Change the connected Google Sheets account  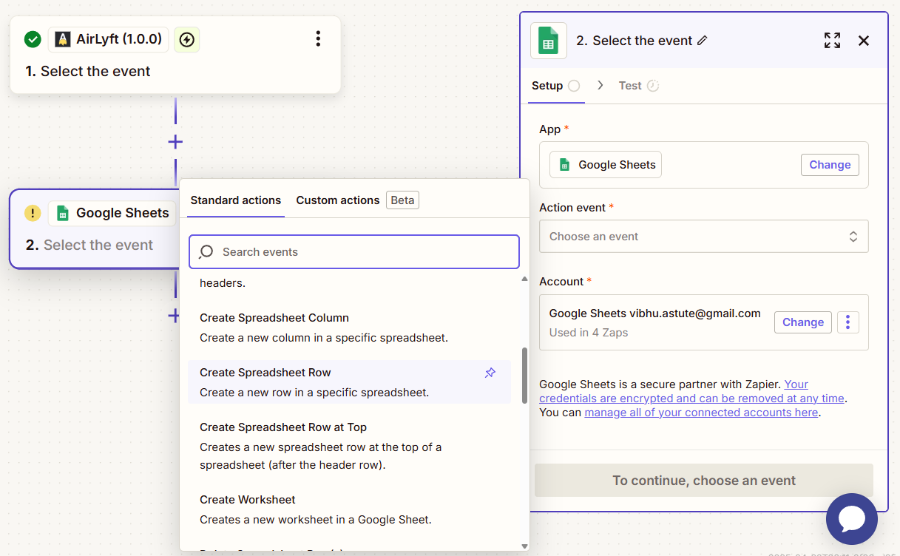pyautogui.click(x=803, y=322)
